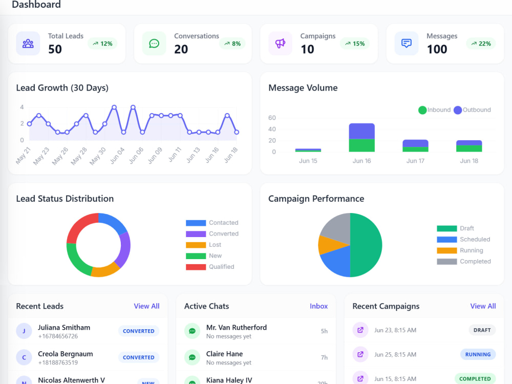Click the RUNNING status badge
This screenshot has width=512, height=384.
478,354
